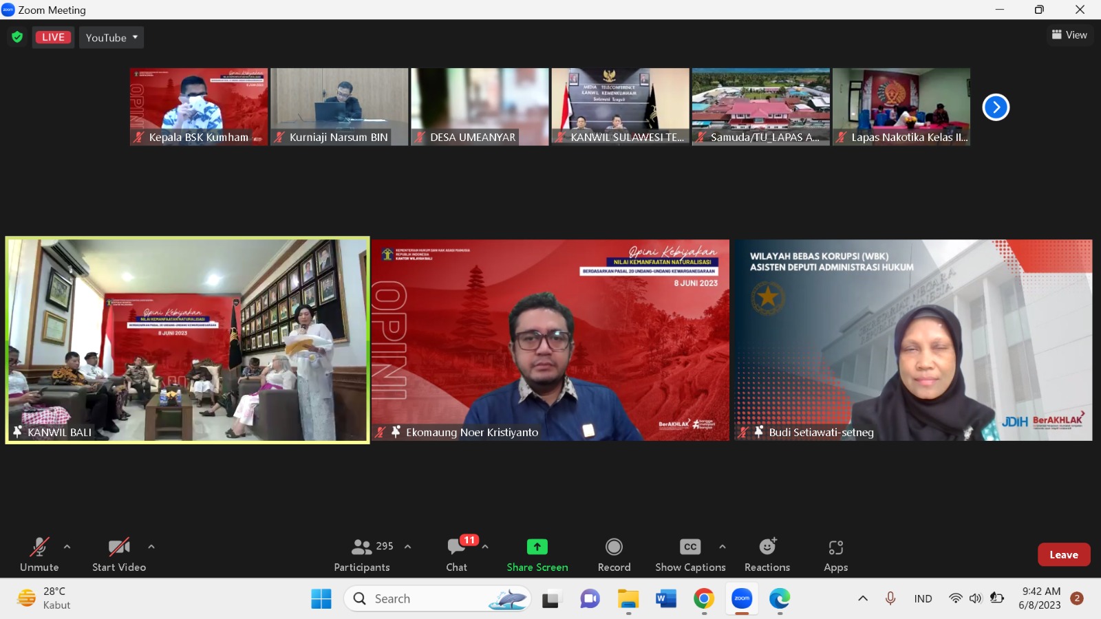Select Kurniaji Narsum BIN video thumbnail
Viewport: 1101px width, 619px height.
coord(339,107)
